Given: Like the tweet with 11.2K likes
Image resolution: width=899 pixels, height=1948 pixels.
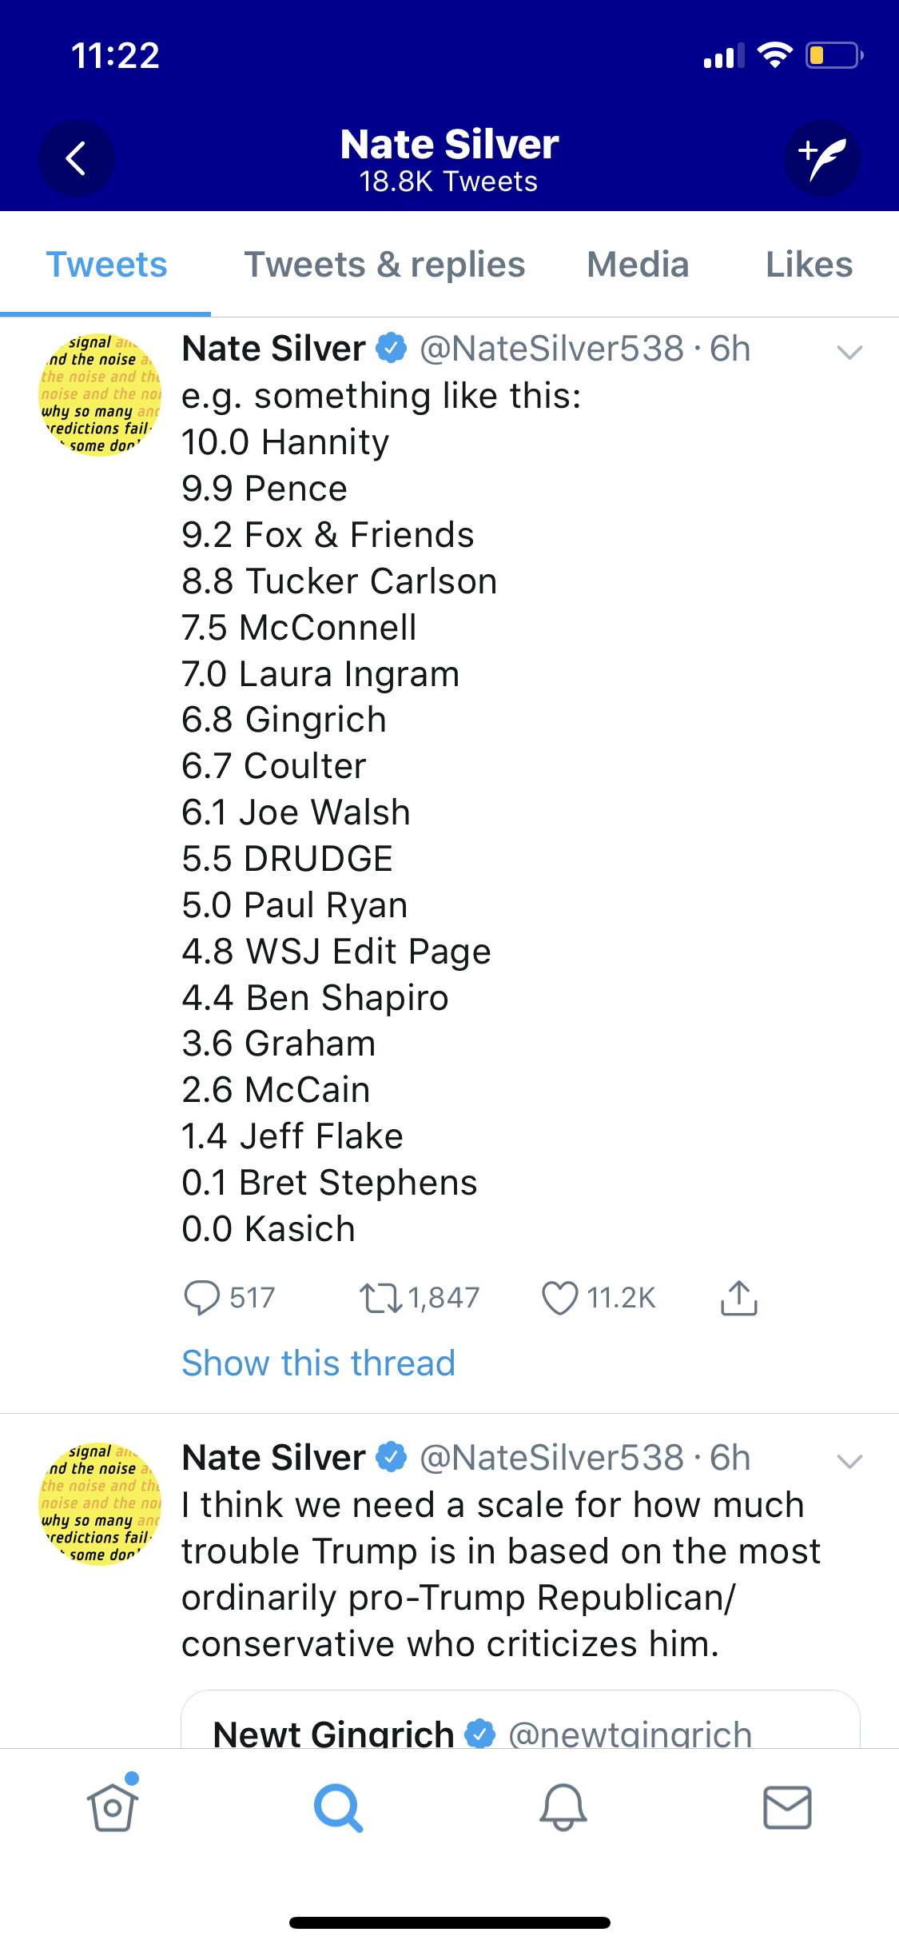Looking at the screenshot, I should pyautogui.click(x=560, y=1297).
